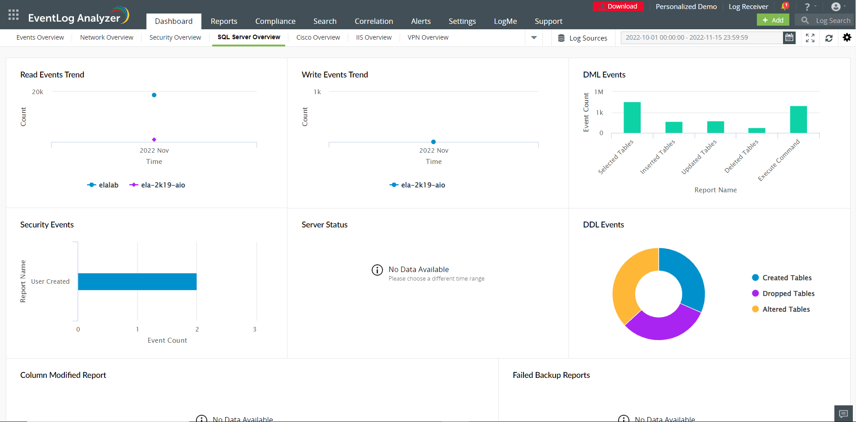Switch to Cisco Overview
Screen dimensions: 856x422
[x=318, y=37]
